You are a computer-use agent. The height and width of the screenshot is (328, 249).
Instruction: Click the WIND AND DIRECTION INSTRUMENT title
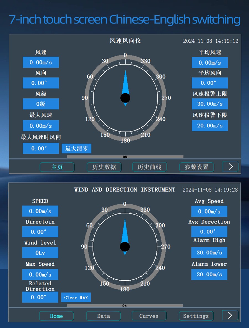pyautogui.click(x=125, y=190)
